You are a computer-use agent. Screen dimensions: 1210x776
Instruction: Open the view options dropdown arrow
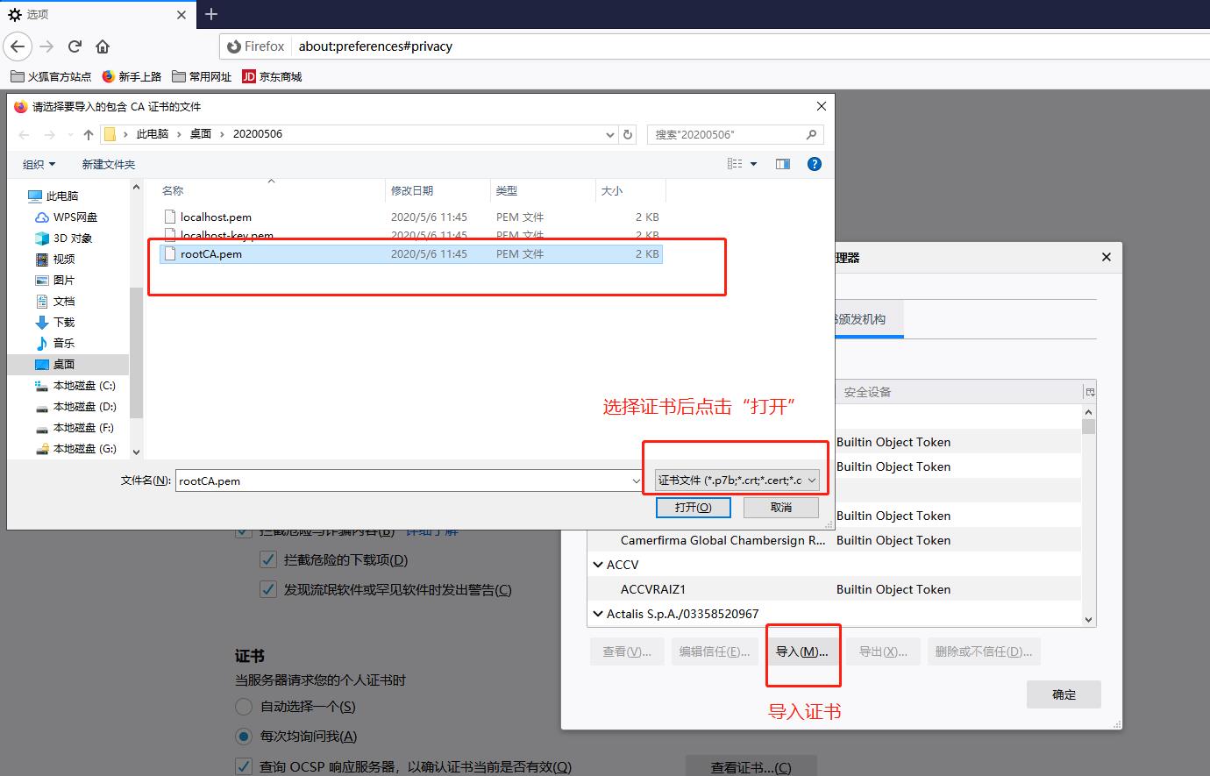(752, 163)
